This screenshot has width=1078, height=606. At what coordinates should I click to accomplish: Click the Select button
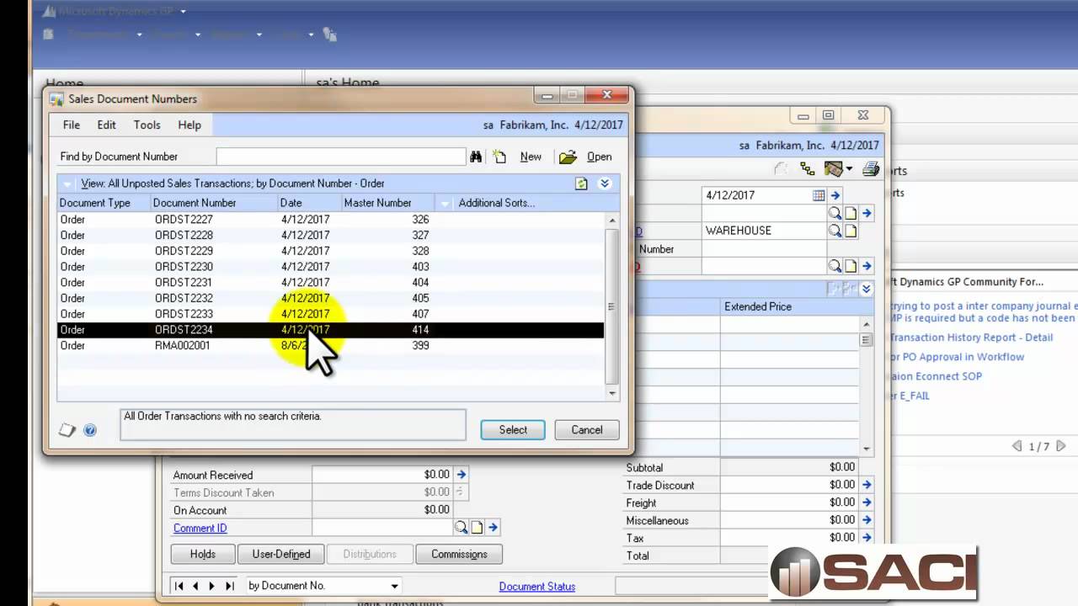tap(513, 429)
